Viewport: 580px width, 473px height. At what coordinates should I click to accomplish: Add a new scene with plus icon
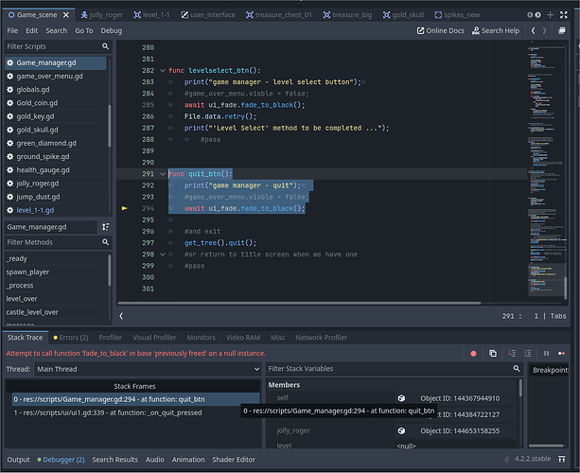click(x=550, y=15)
